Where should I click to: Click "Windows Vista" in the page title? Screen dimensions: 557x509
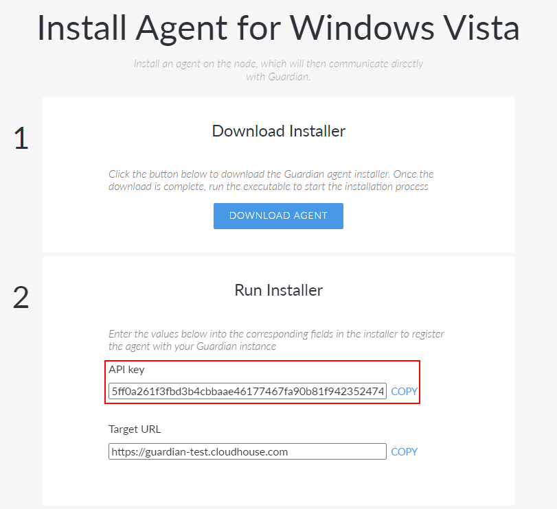point(404,28)
